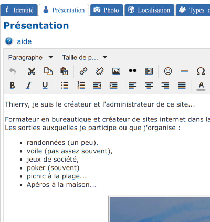Click the 'poker (souvent)' bullet
The height and width of the screenshot is (222, 210).
point(53,168)
